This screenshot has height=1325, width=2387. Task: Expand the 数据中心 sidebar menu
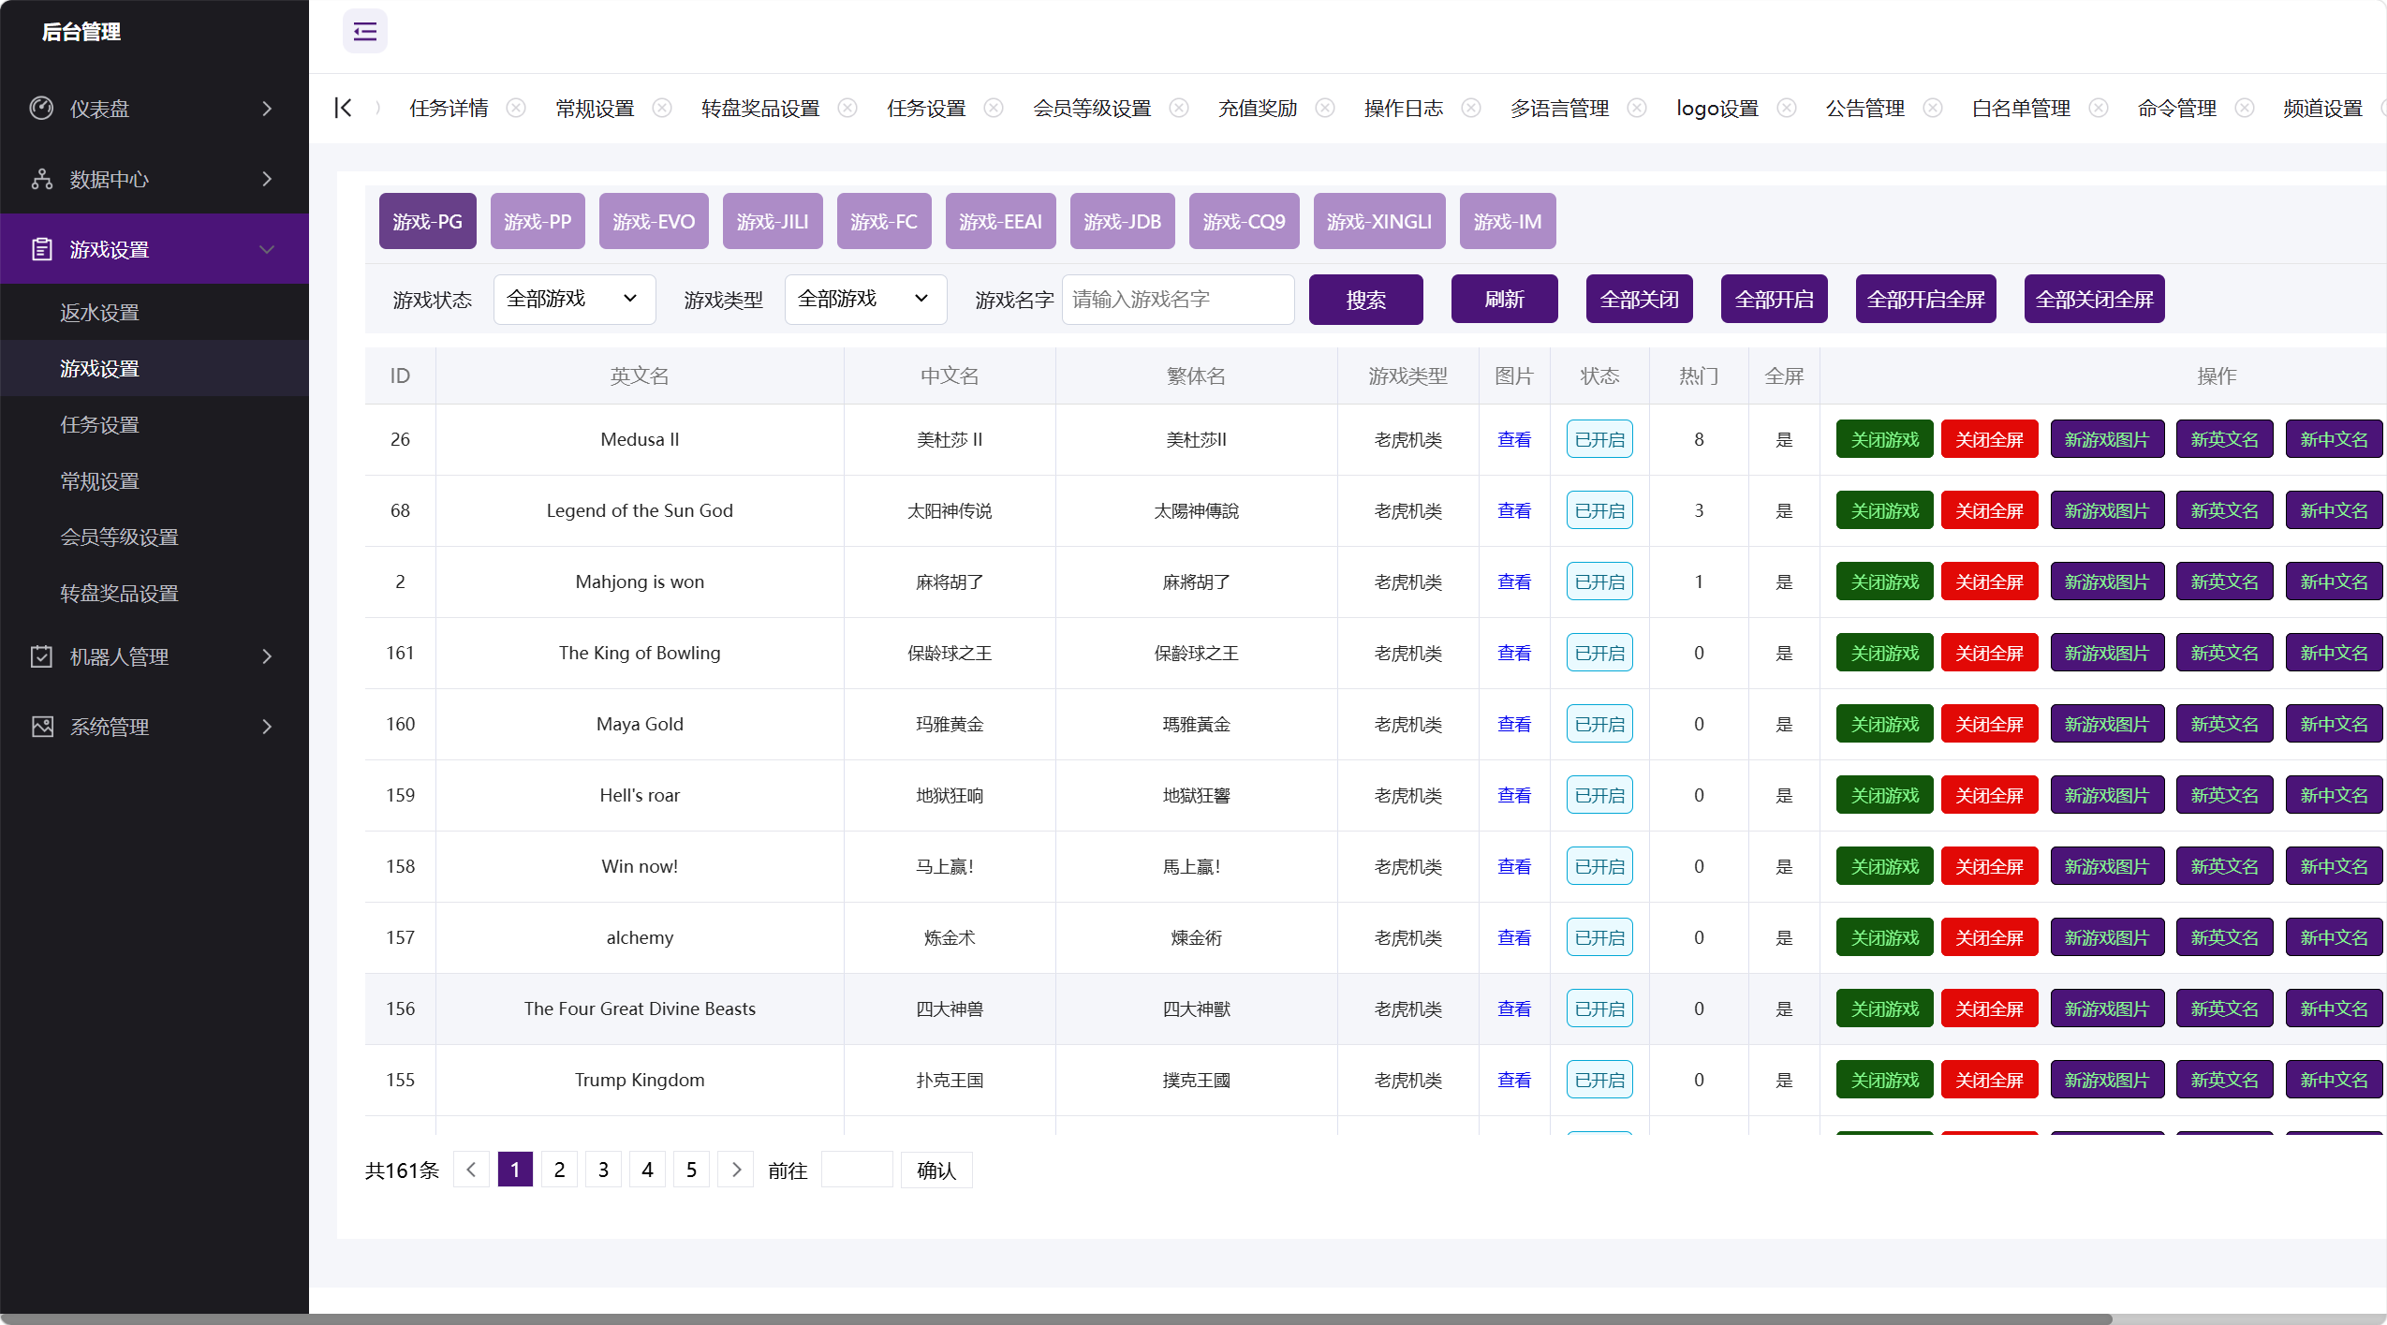coord(155,179)
